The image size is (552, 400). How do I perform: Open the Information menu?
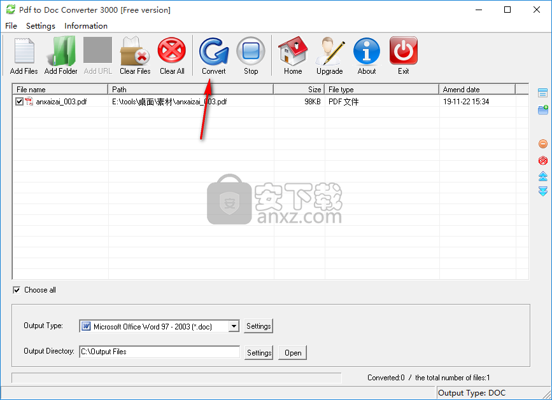click(86, 26)
